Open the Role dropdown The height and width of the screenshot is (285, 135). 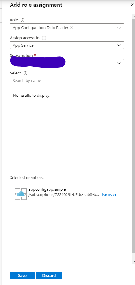(x=67, y=28)
